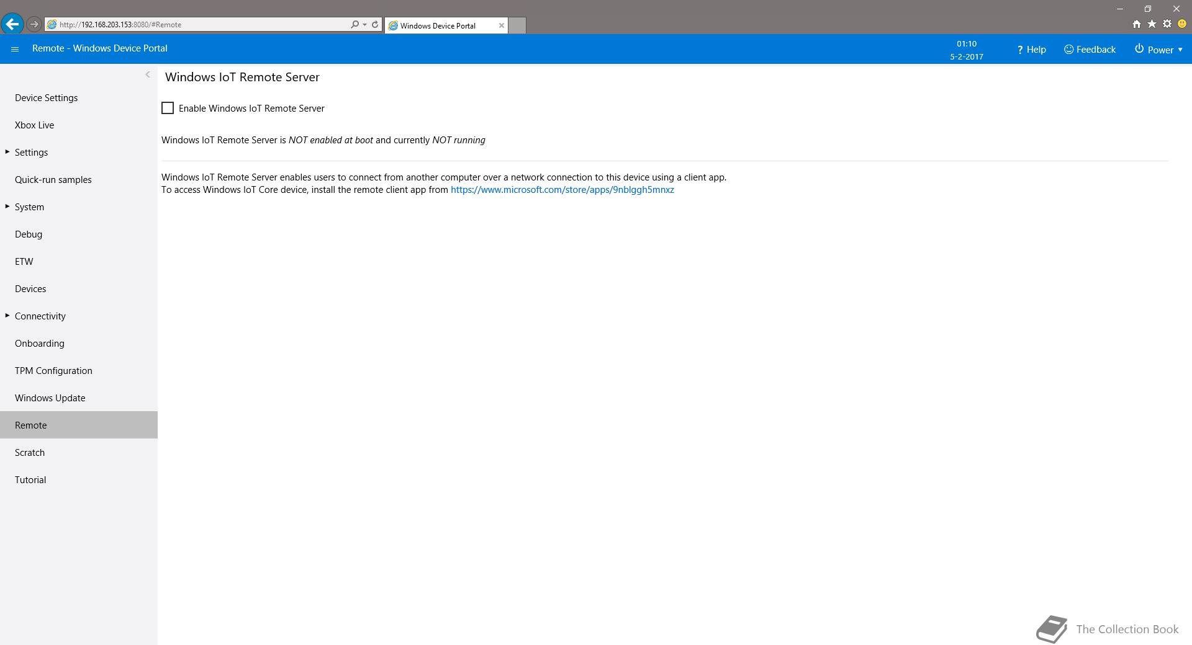Image resolution: width=1192 pixels, height=645 pixels.
Task: Open the Xbox Live page
Action: click(x=79, y=125)
